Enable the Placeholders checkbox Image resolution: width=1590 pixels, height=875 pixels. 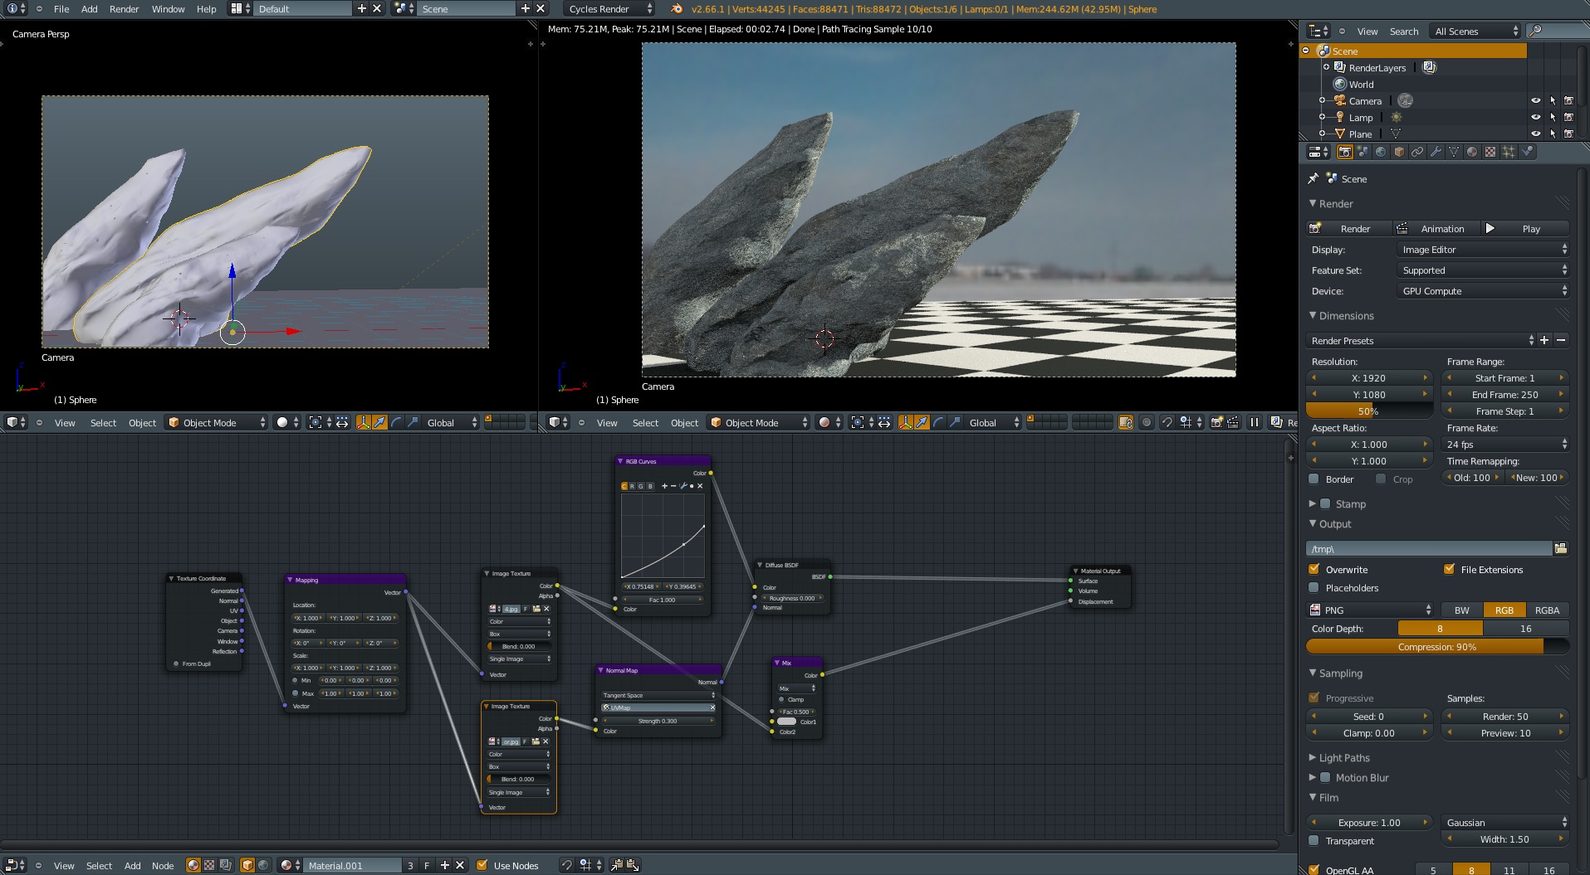coord(1314,587)
